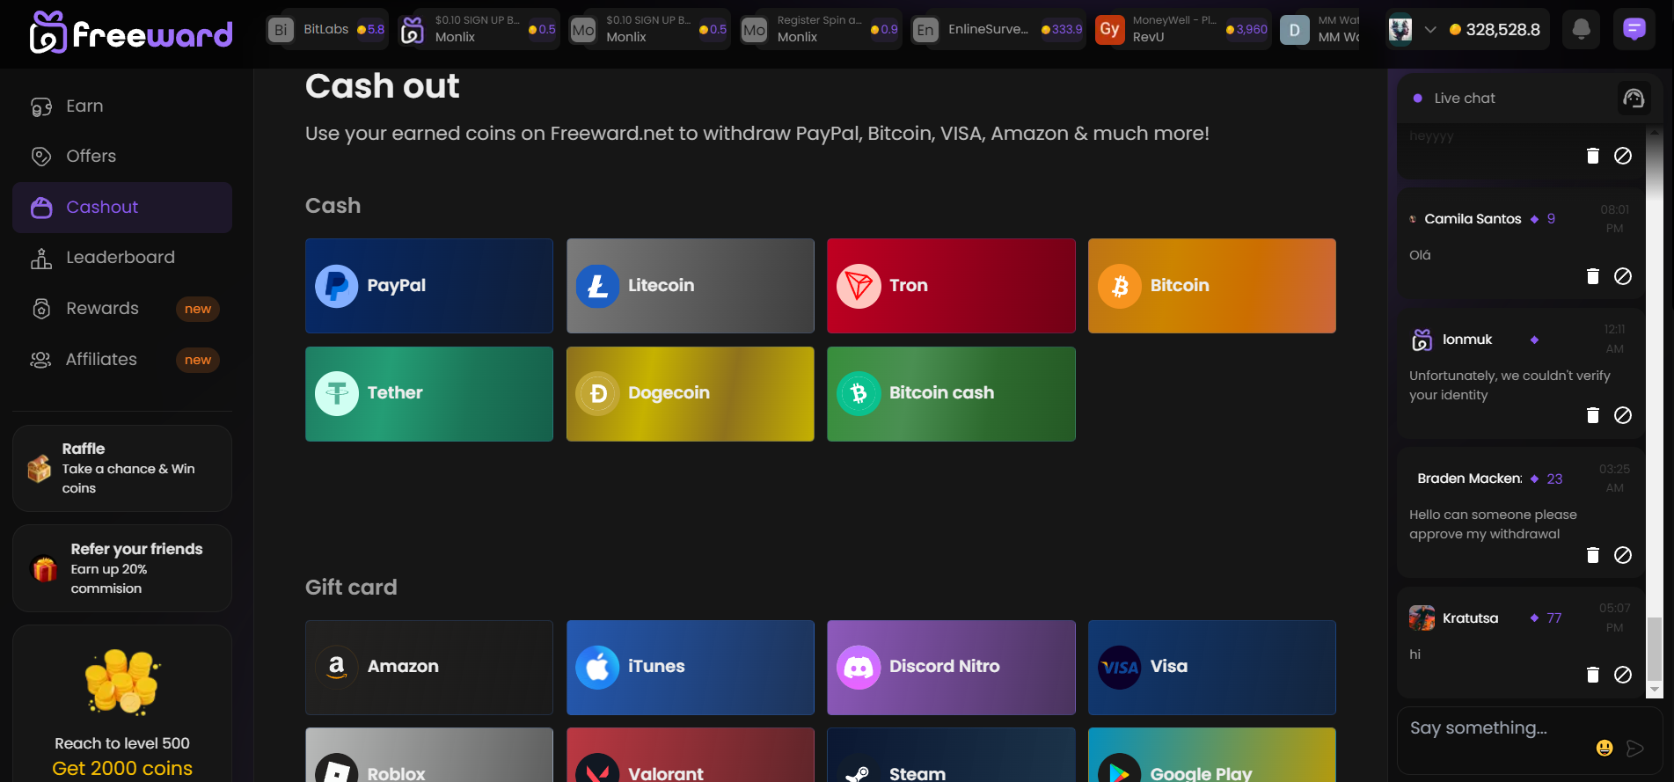This screenshot has height=782, width=1674.
Task: Open the Affiliates section
Action: (122, 360)
